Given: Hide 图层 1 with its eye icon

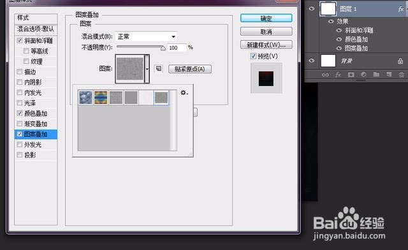Looking at the screenshot, I should 312,8.
